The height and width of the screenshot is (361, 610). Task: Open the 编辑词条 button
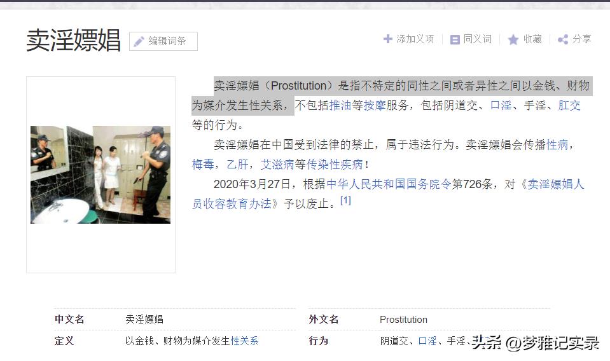[x=163, y=41]
